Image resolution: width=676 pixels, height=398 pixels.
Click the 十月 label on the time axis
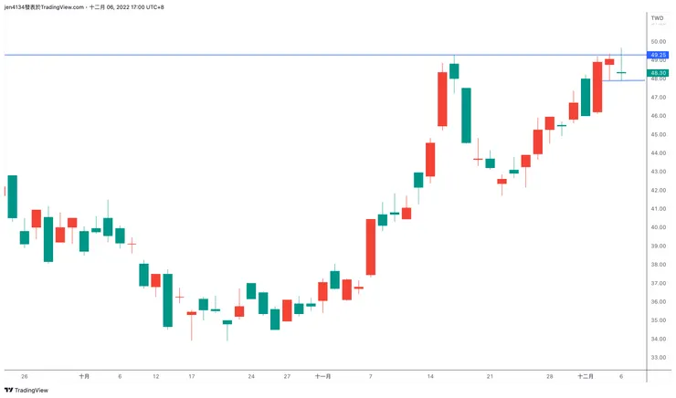pos(84,375)
